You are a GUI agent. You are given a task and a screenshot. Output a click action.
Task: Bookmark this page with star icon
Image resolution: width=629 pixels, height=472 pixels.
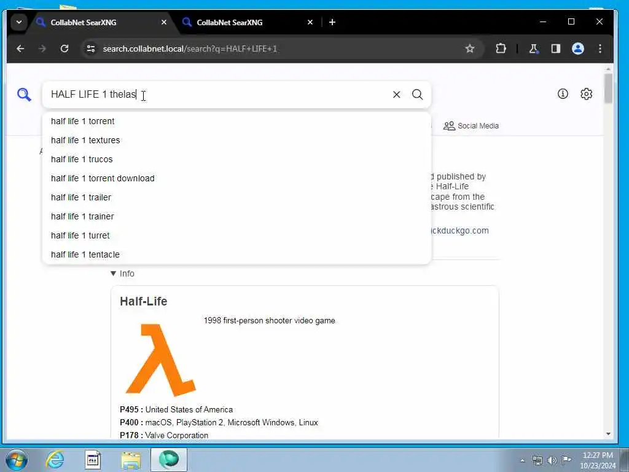pos(470,49)
